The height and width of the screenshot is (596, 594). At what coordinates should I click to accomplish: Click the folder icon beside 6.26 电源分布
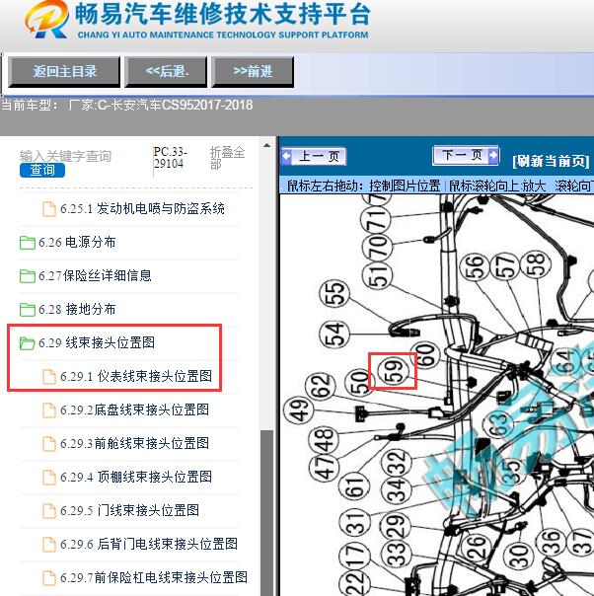click(27, 243)
